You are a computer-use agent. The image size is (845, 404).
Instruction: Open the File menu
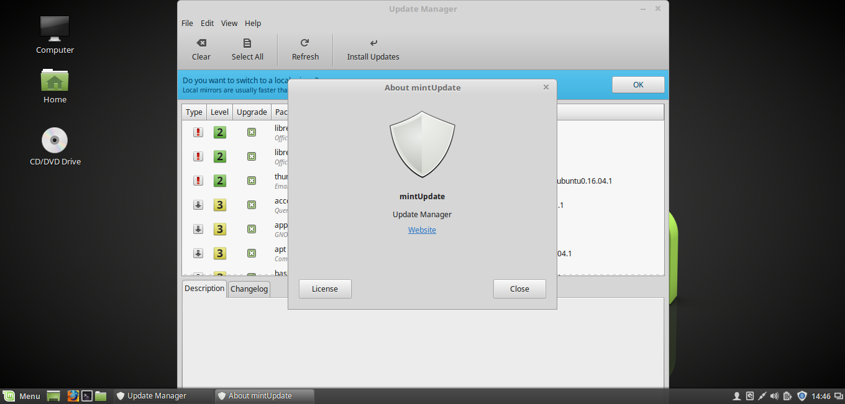pyautogui.click(x=187, y=23)
